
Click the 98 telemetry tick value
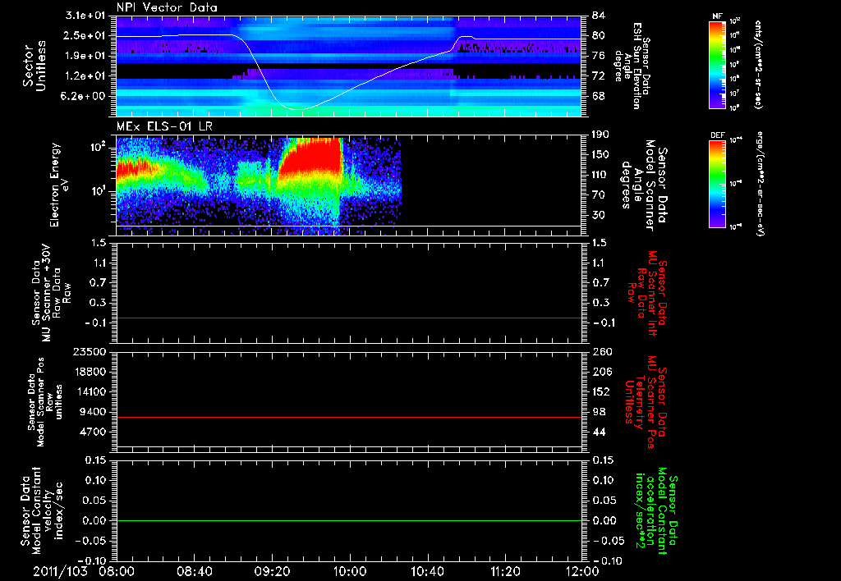coord(599,412)
